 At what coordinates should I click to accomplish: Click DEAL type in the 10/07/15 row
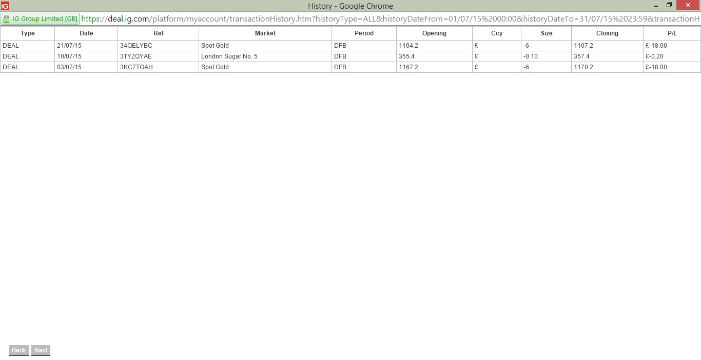tap(11, 56)
